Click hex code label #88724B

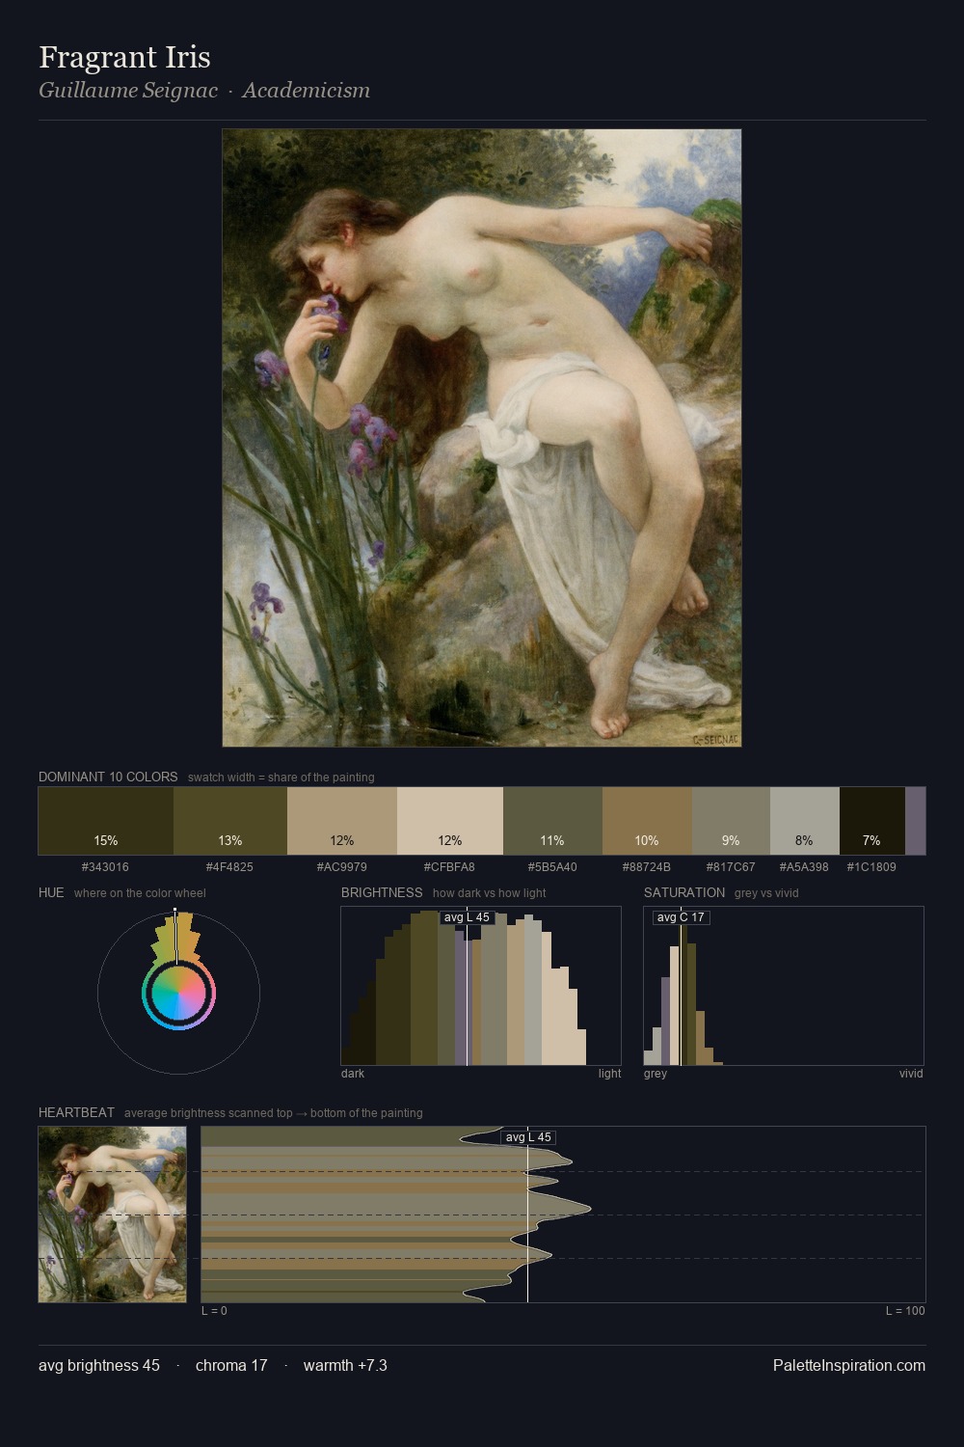pos(646,867)
